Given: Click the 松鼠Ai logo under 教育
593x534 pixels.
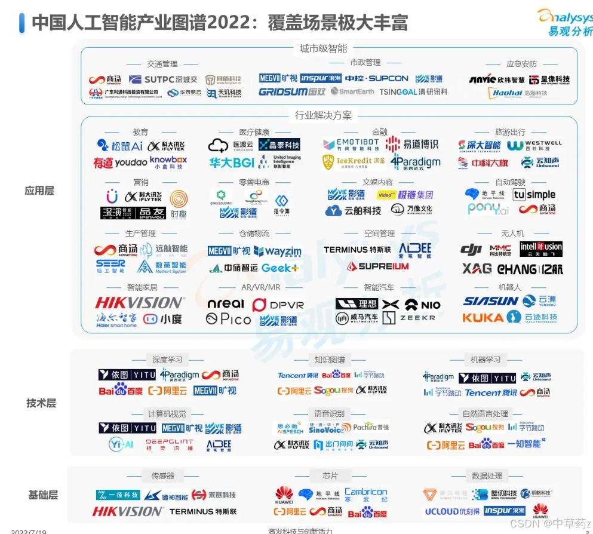Looking at the screenshot, I should coord(119,146).
